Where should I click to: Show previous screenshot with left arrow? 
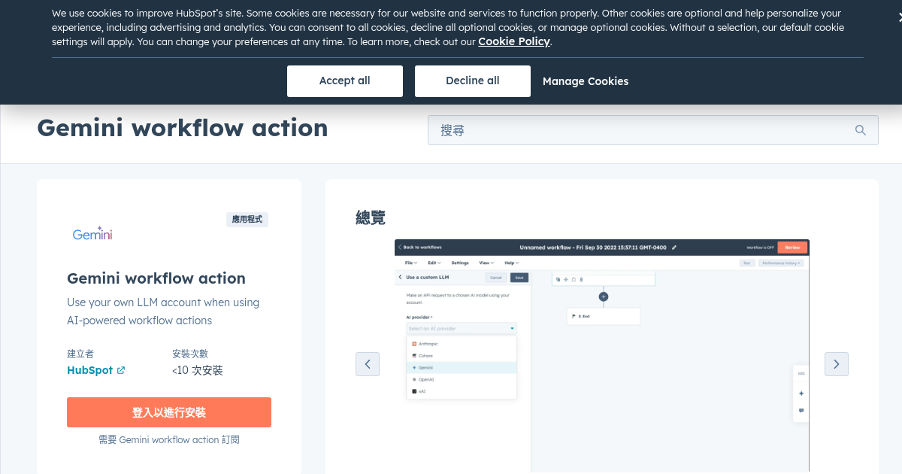coord(368,364)
